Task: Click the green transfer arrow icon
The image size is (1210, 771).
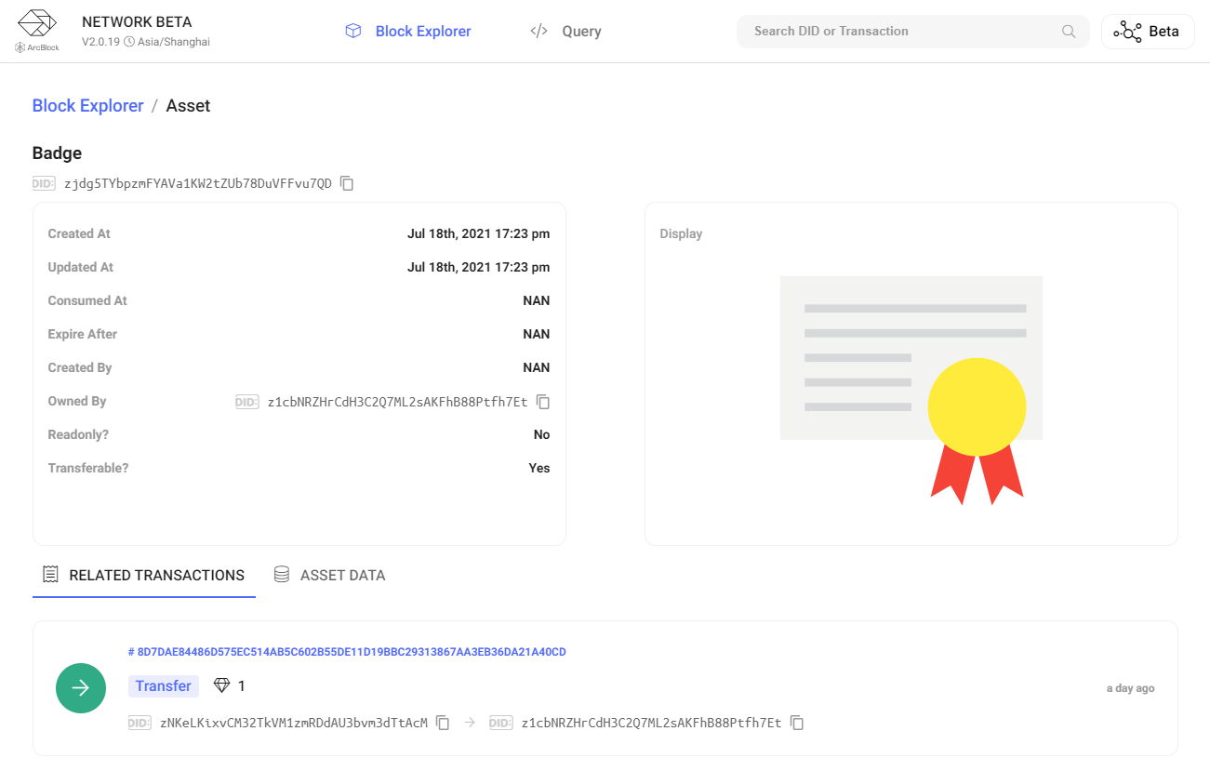Action: pyautogui.click(x=81, y=688)
